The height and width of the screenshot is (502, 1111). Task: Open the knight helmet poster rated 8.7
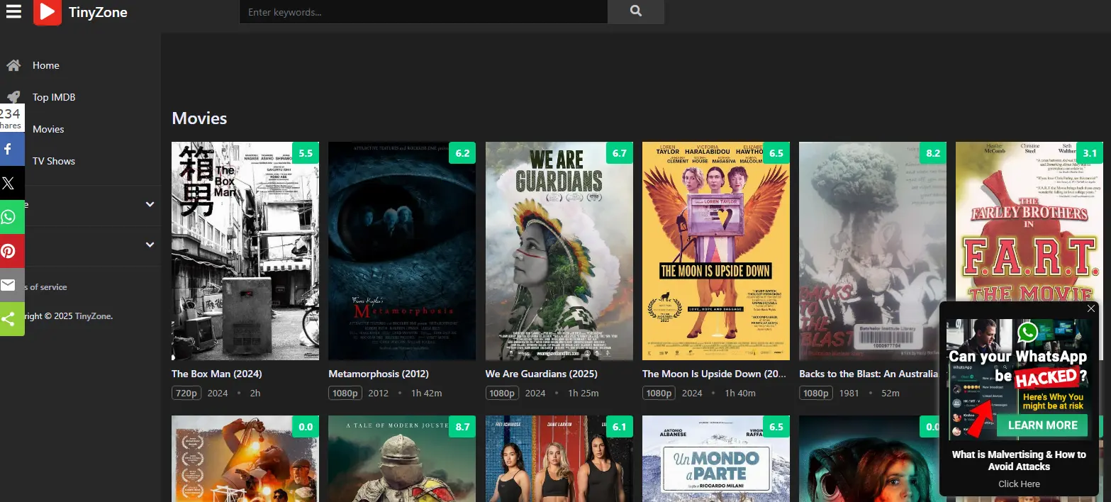point(402,459)
